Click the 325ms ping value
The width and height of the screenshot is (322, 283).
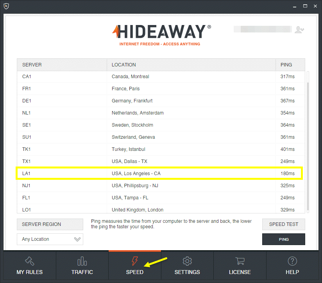[288, 186]
